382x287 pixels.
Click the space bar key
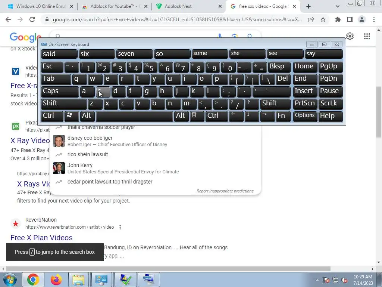134,116
